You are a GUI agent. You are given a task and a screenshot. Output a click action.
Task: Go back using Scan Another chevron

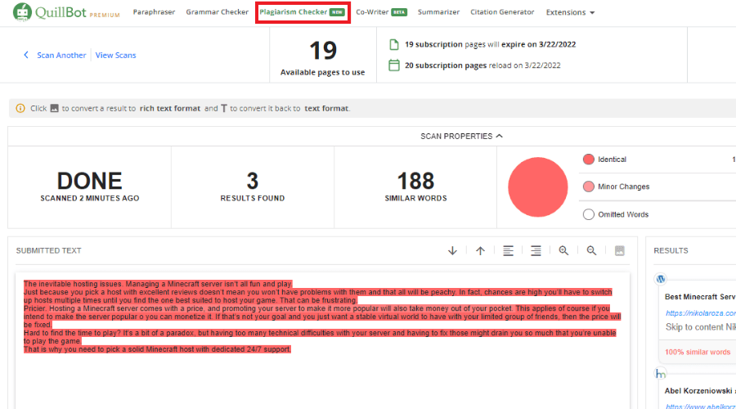tap(25, 56)
